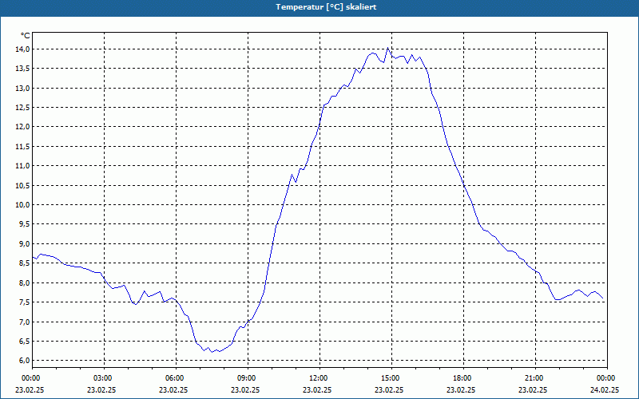Click the 11,0 y-axis label
This screenshot has height=399, width=639.
click(x=23, y=166)
